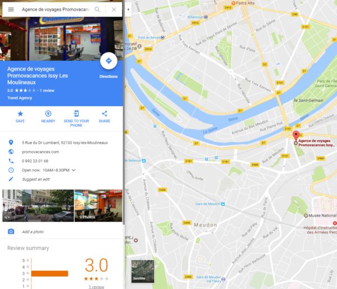Switch to Satellite view
337x289 pixels.
(143, 271)
